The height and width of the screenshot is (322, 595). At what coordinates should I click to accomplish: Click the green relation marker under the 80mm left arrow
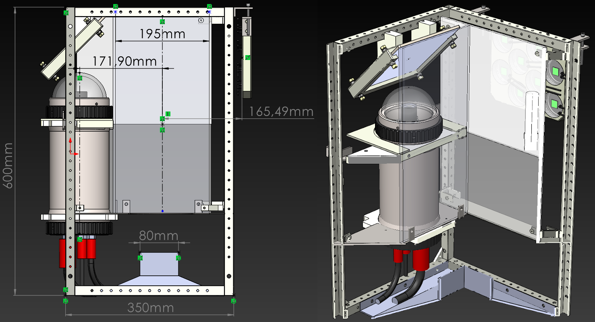(140, 258)
